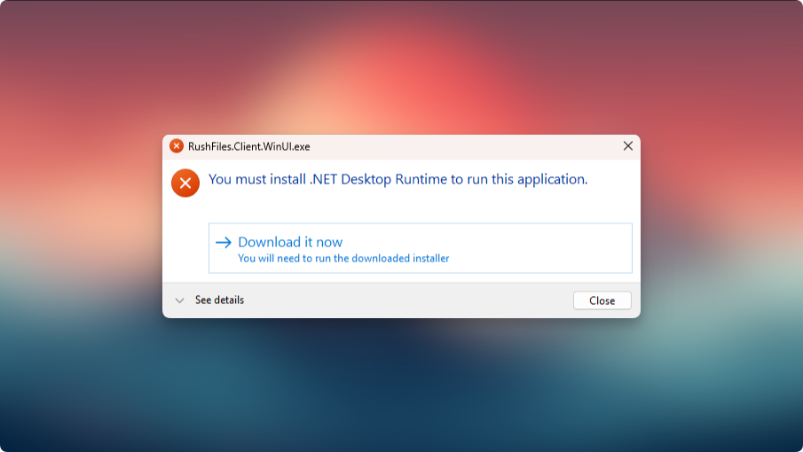803x452 pixels.
Task: Click the See details label
Action: tap(219, 300)
